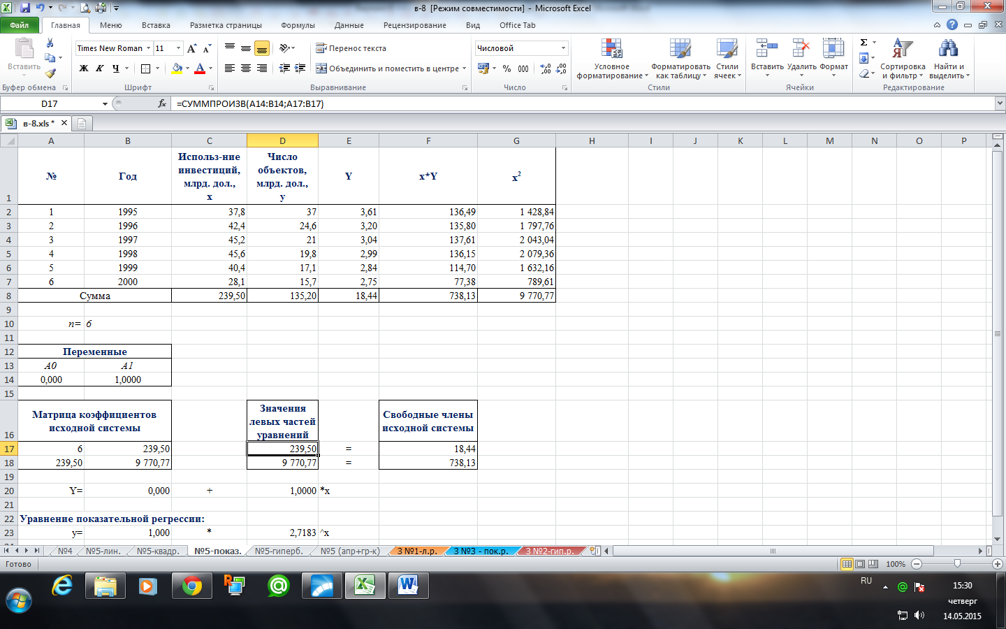The image size is (1006, 629).
Task: Toggle italic (К) formatting
Action: click(x=99, y=68)
